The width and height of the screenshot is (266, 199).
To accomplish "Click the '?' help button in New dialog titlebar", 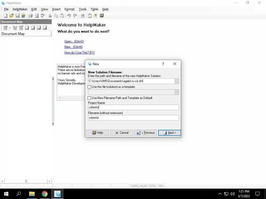I will pos(163,64).
